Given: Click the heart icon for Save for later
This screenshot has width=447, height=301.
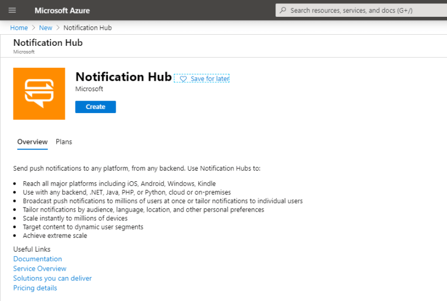Looking at the screenshot, I should click(183, 79).
